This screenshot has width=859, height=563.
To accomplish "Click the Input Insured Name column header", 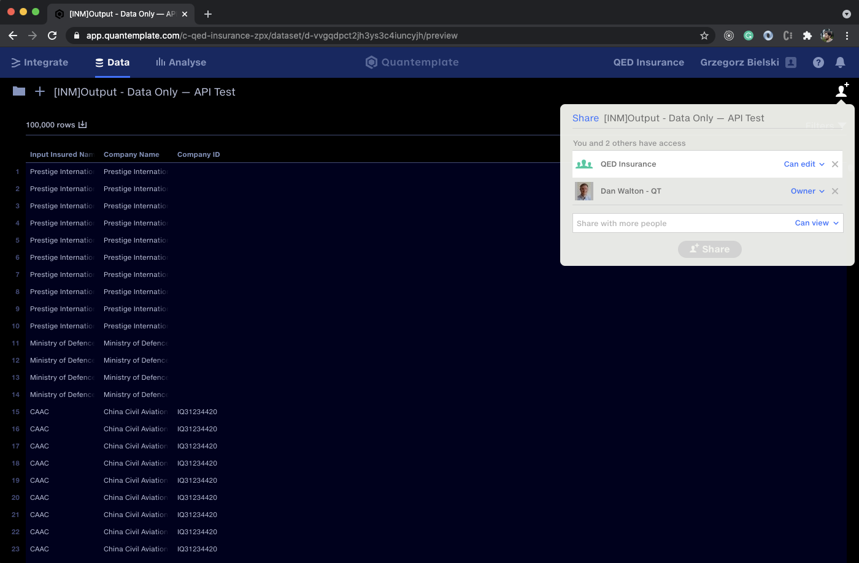I will pos(61,154).
